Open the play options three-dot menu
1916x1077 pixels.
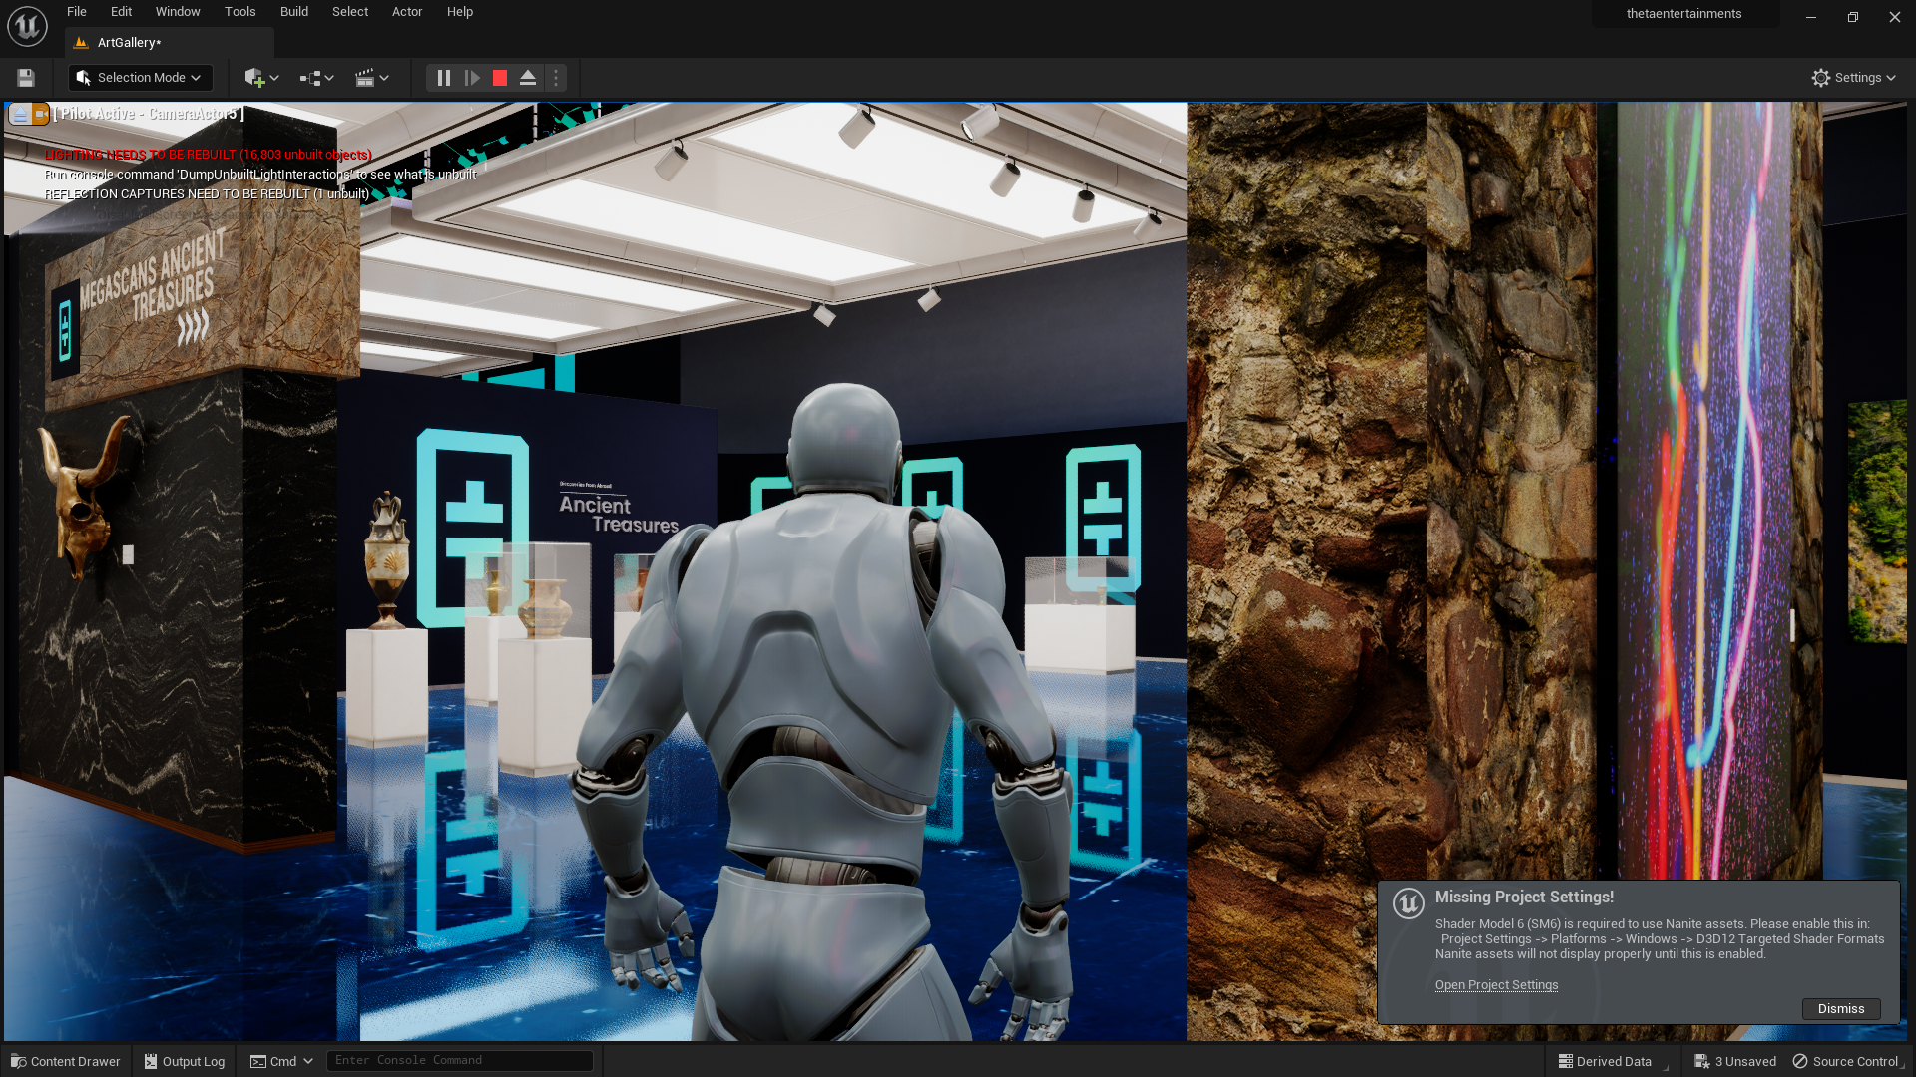pos(556,78)
